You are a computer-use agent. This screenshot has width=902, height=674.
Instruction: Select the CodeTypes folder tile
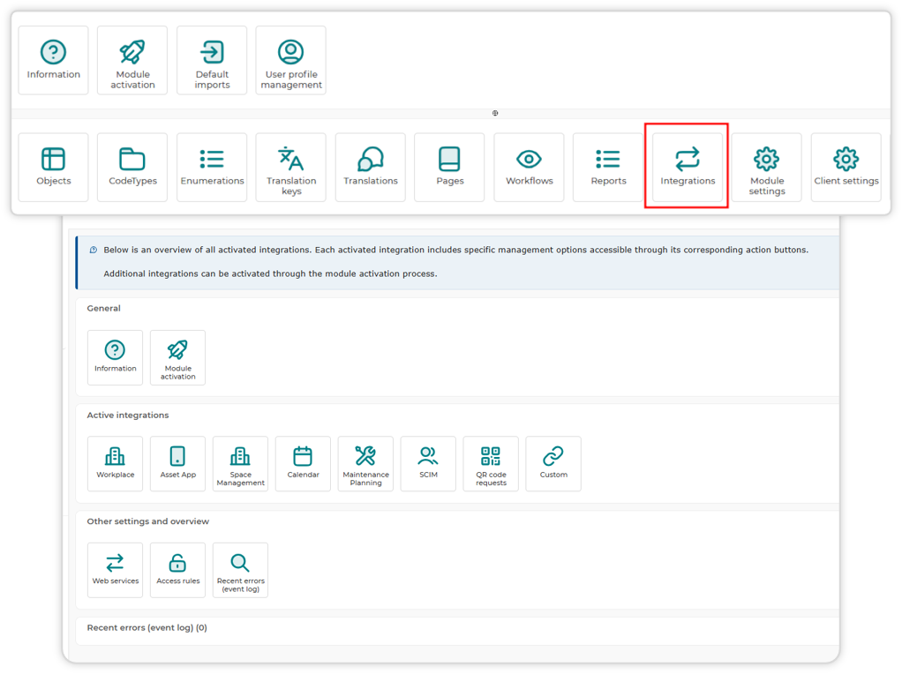(132, 168)
